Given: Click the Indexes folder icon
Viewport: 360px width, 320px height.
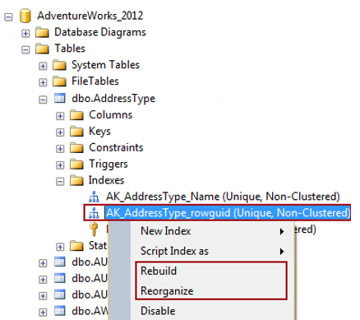Looking at the screenshot, I should click(76, 180).
